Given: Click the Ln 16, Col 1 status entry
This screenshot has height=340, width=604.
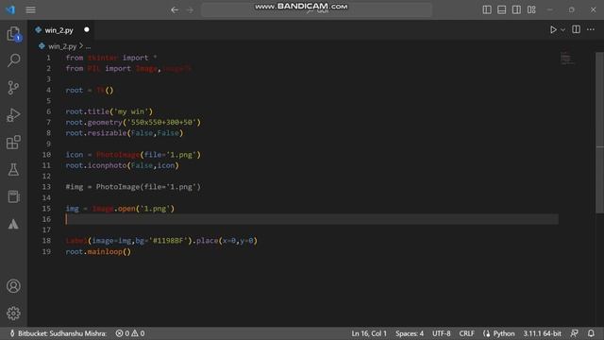Looking at the screenshot, I should (369, 333).
